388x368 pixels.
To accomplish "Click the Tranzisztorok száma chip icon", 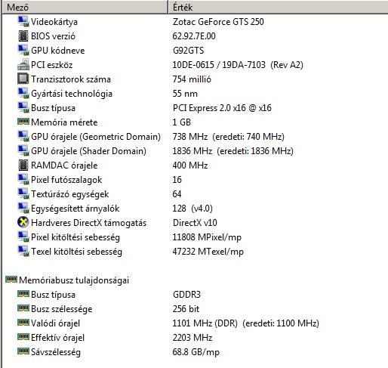I will (x=23, y=79).
